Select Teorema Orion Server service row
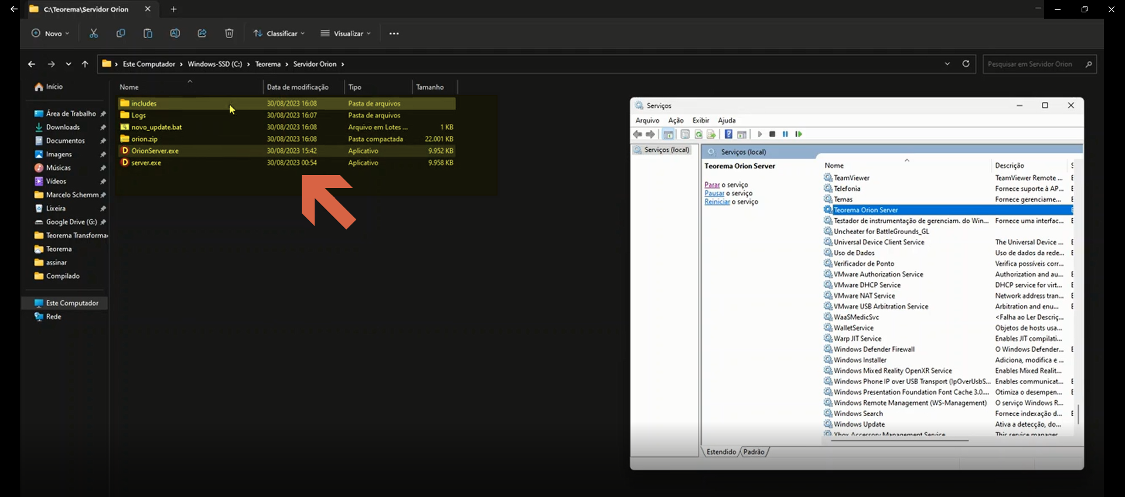 pos(947,210)
